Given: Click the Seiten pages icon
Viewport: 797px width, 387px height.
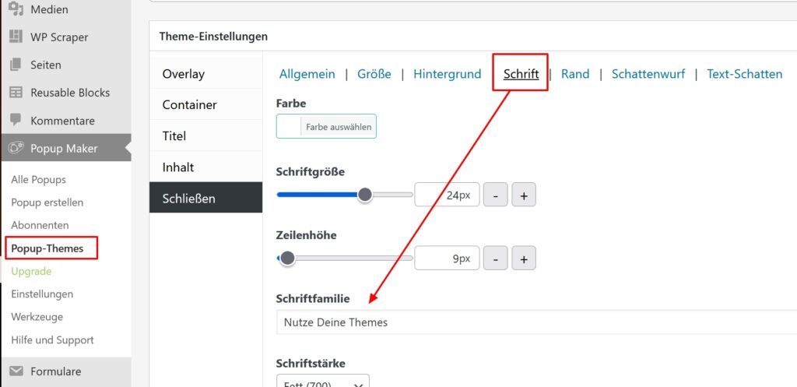Looking at the screenshot, I should coord(16,65).
